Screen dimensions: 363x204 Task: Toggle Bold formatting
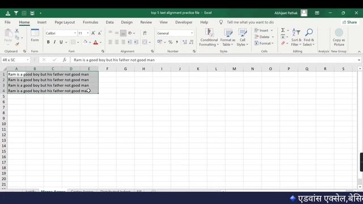48,42
